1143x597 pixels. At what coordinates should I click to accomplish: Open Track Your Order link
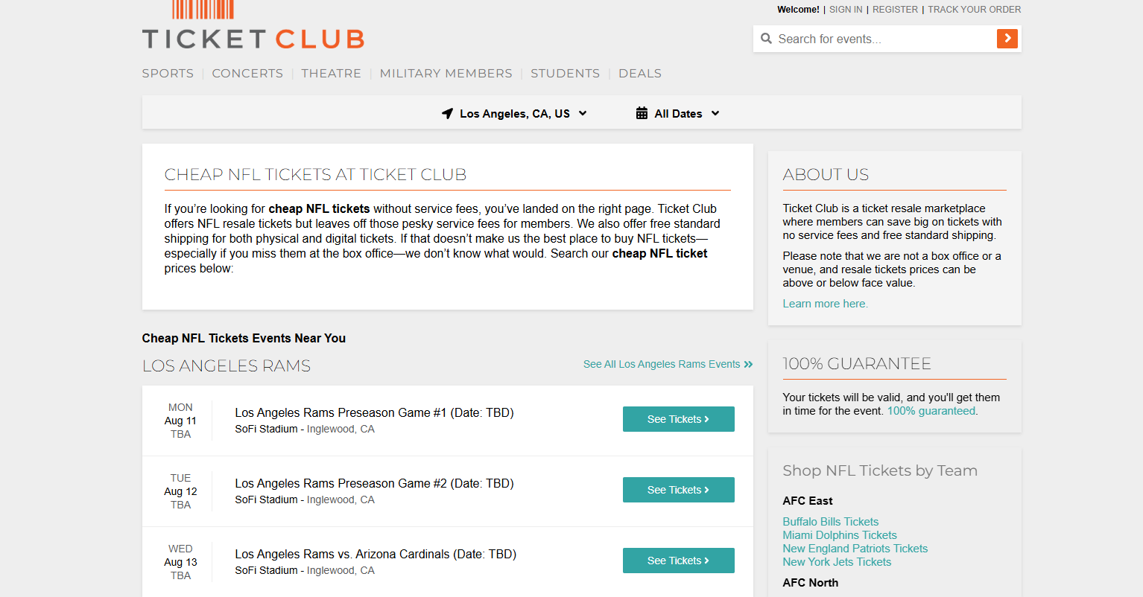pyautogui.click(x=975, y=10)
